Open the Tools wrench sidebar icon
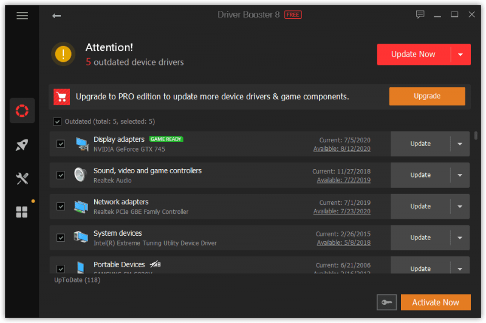The image size is (486, 323). [x=22, y=178]
